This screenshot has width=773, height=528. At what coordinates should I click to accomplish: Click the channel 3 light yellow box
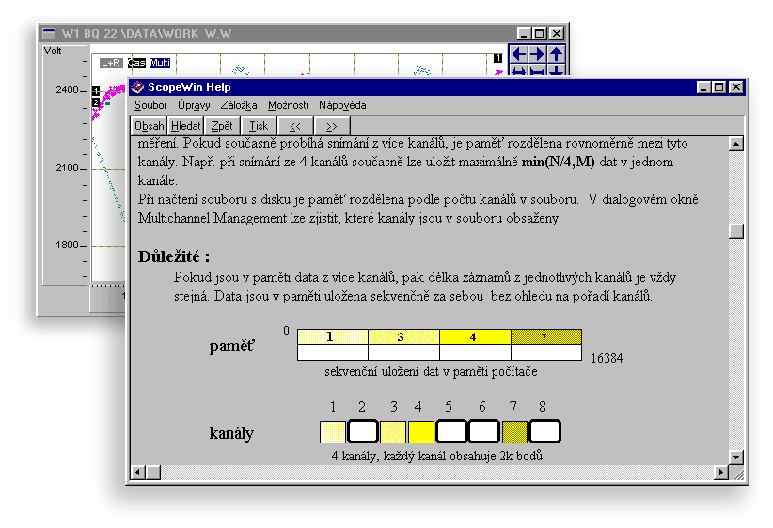(x=393, y=432)
